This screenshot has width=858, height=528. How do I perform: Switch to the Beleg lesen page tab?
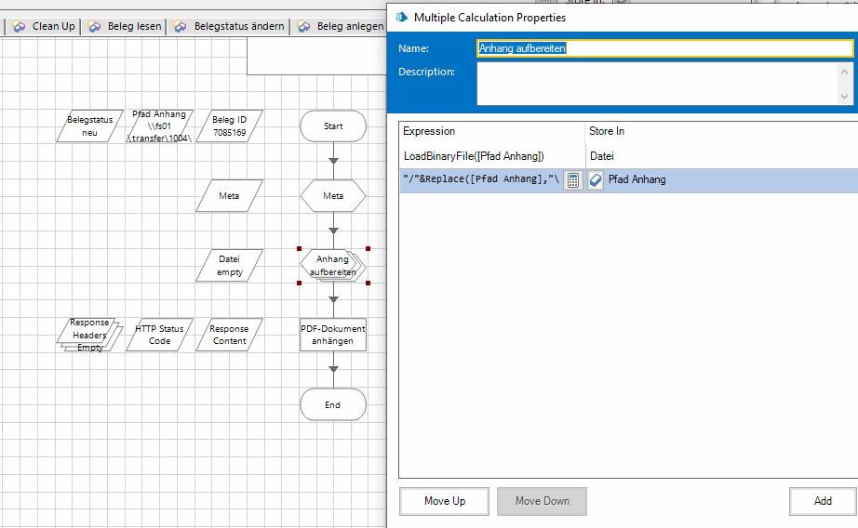click(x=133, y=27)
